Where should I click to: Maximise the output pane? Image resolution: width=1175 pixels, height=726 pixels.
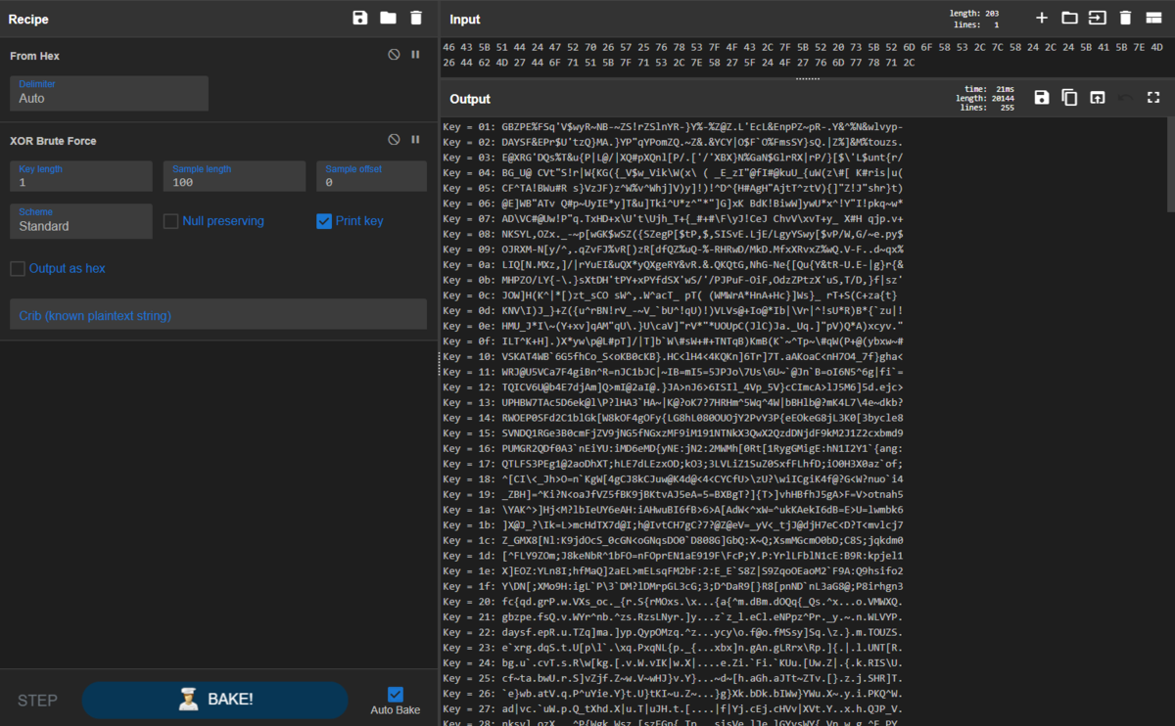click(1153, 97)
